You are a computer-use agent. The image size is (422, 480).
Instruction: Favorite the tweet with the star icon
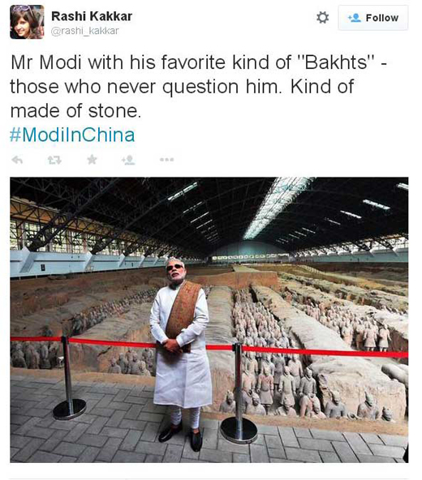click(x=92, y=160)
